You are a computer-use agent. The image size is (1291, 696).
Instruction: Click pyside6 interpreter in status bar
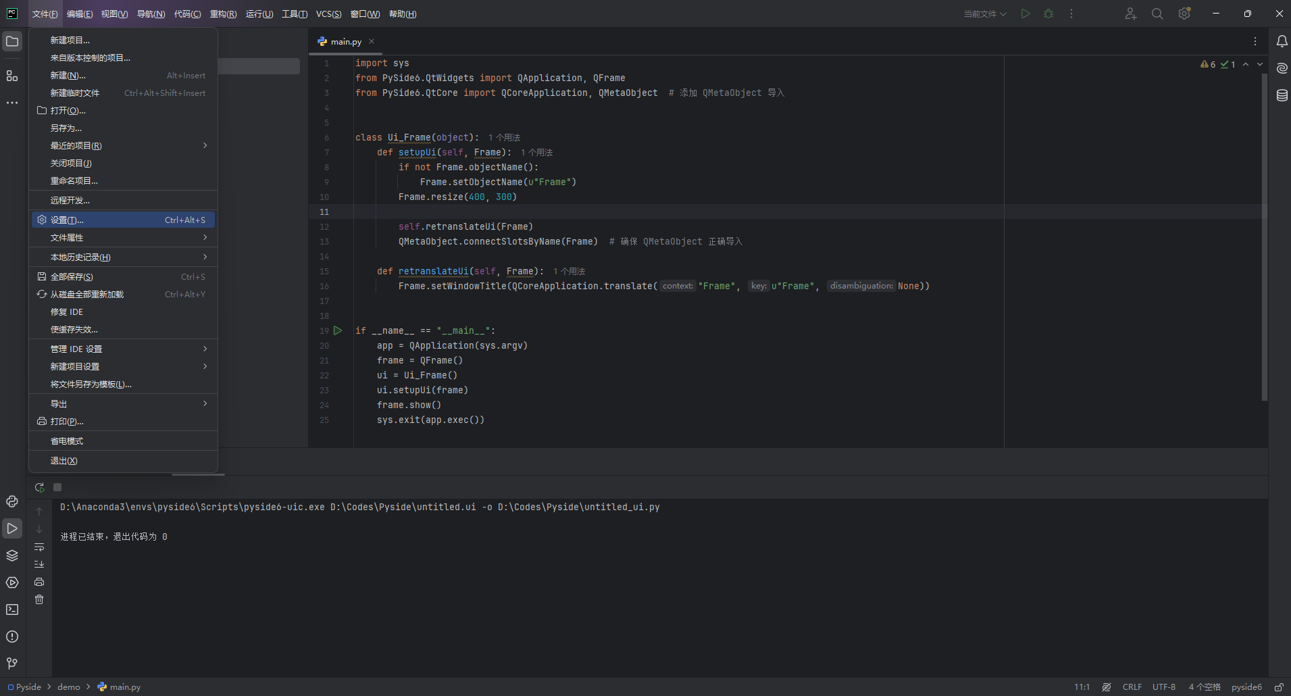click(x=1246, y=687)
